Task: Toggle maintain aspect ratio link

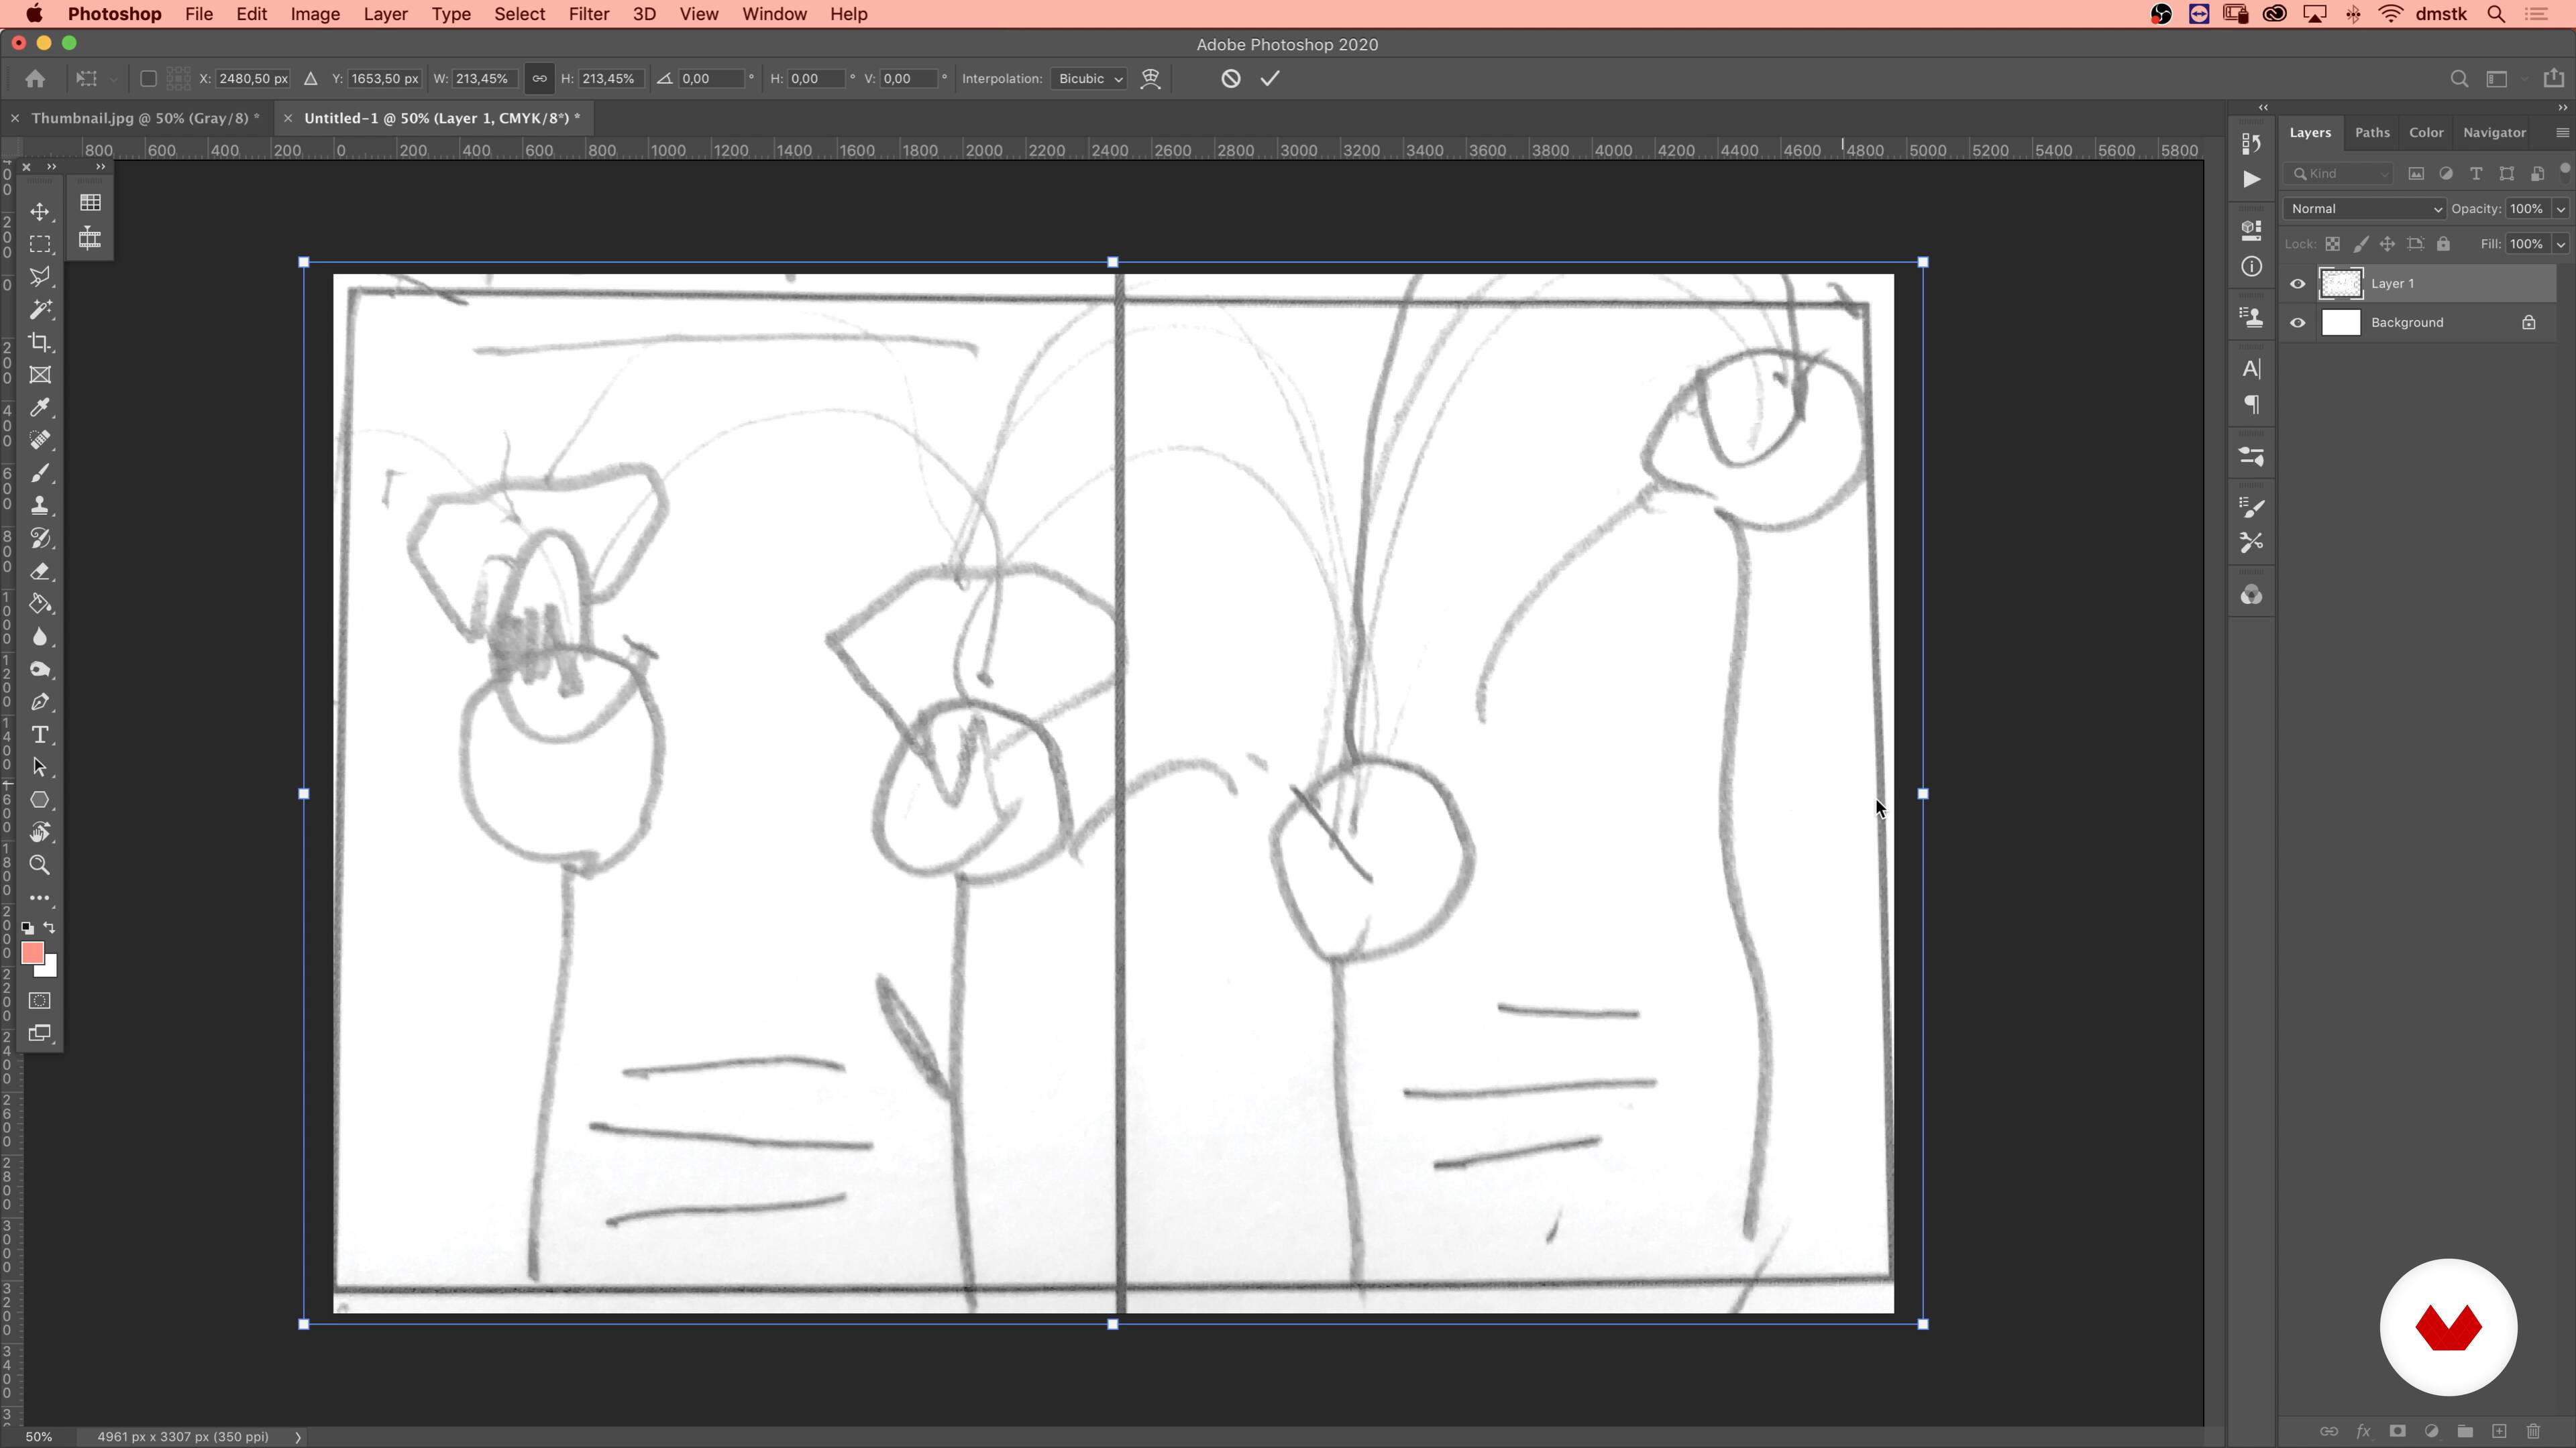Action: 539,78
